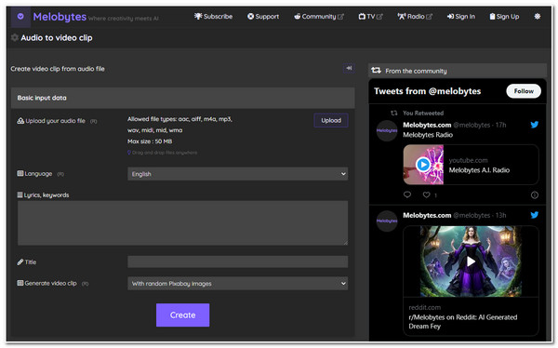The width and height of the screenshot is (558, 348).
Task: Click Sign In
Action: coord(461,17)
